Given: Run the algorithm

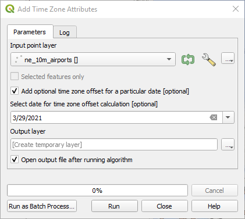Looking at the screenshot, I should pos(114,206).
